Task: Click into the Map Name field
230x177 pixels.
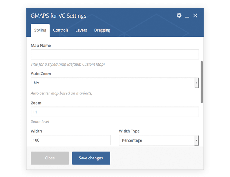Action: (115, 54)
